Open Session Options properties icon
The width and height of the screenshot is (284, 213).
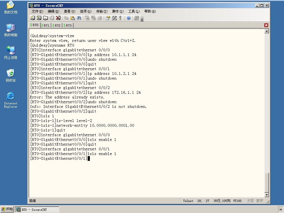108,18
